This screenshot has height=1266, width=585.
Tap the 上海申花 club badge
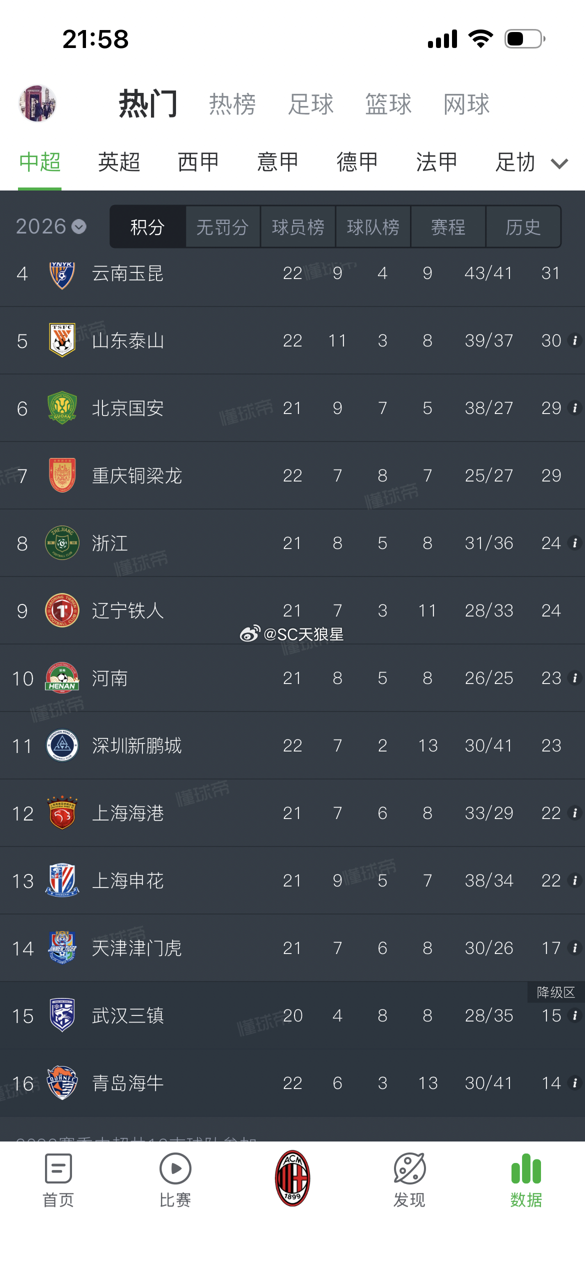pyautogui.click(x=62, y=880)
